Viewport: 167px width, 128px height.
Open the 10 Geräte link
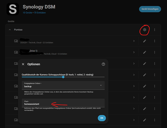click(27, 13)
